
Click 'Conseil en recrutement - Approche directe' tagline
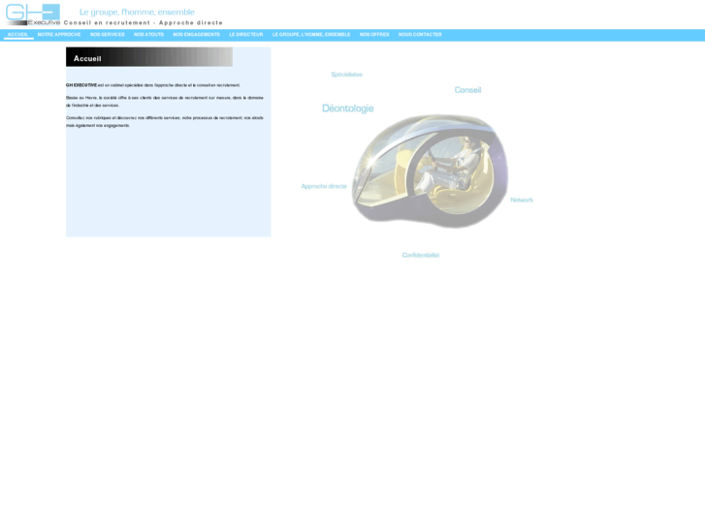(x=144, y=23)
